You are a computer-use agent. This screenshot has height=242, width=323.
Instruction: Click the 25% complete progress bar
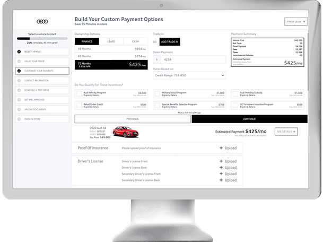[x=42, y=39]
